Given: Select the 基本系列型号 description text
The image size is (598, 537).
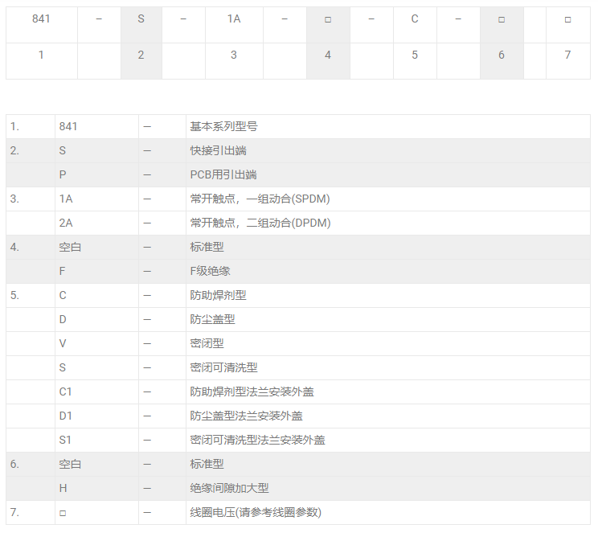Looking at the screenshot, I should pos(223,126).
